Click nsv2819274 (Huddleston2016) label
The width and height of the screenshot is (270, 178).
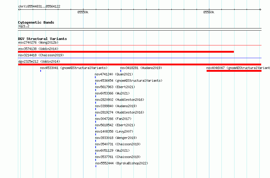(x=120, y=112)
